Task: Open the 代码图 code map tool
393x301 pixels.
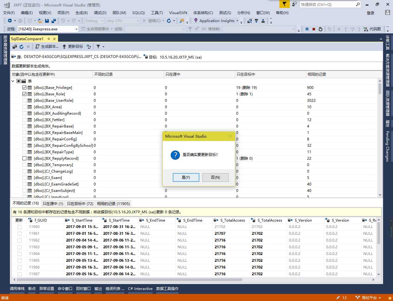Action: click(x=372, y=29)
